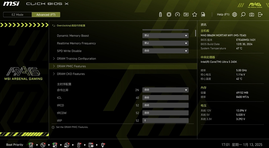Select the Advanced (F7) tab
269x148 pixels.
point(46,15)
